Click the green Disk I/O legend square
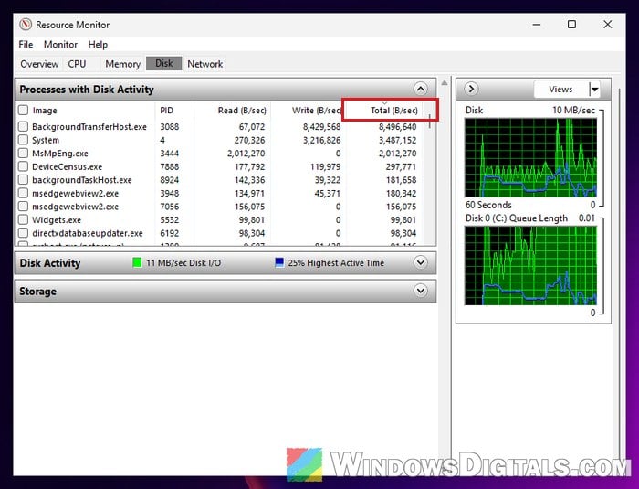639x489 pixels. point(137,262)
